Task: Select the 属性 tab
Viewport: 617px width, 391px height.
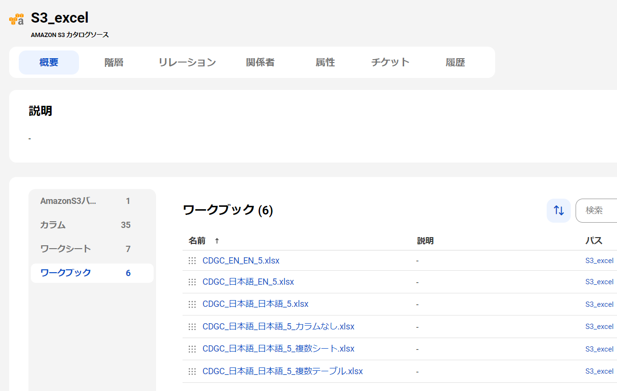Action: 325,63
